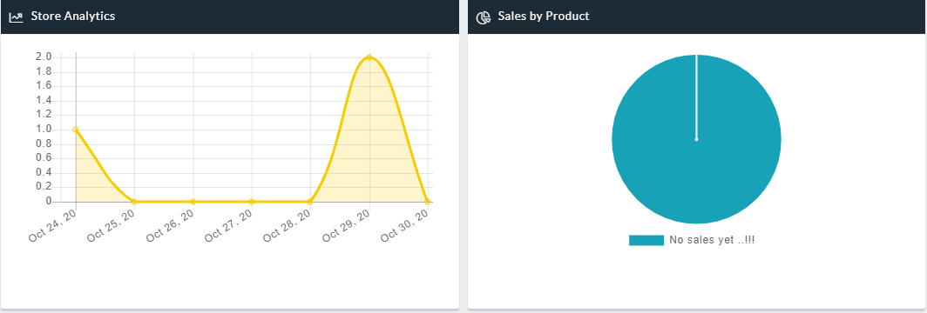The image size is (927, 313).
Task: Click the Store Analytics panel title
Action: point(72,17)
